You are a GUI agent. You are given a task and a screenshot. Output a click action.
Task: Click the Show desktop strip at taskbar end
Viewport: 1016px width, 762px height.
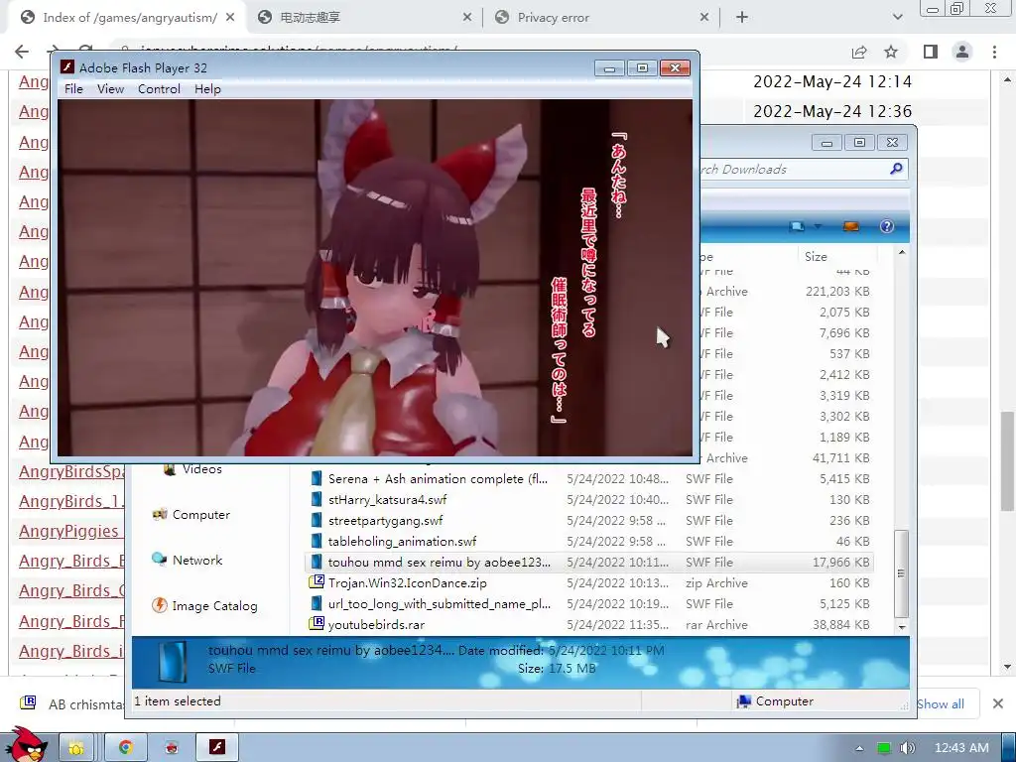[x=1009, y=748]
